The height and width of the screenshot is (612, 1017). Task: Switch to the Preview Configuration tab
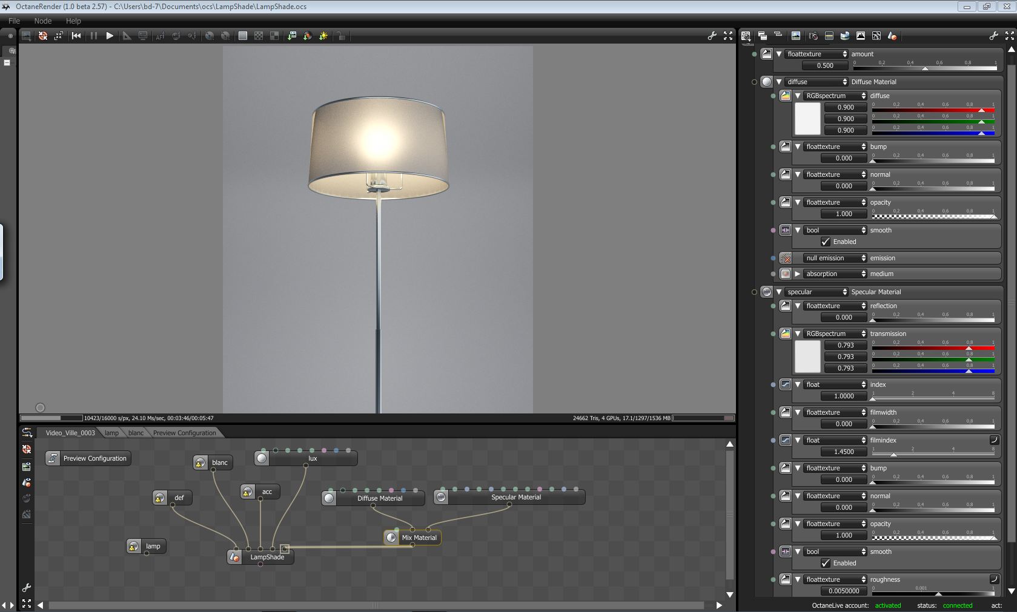(184, 433)
